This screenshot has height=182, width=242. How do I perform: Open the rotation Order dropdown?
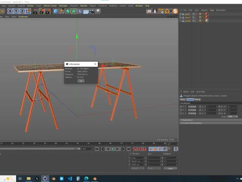click(x=232, y=117)
